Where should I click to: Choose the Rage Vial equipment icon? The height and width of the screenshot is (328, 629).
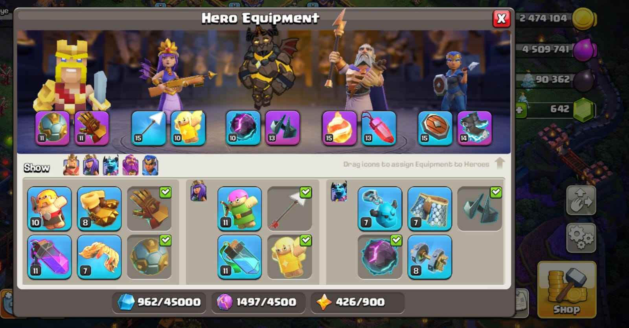coord(50,257)
